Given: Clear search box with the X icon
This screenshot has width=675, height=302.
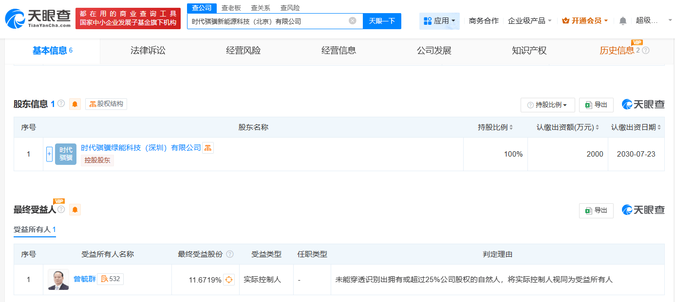Looking at the screenshot, I should pos(352,21).
